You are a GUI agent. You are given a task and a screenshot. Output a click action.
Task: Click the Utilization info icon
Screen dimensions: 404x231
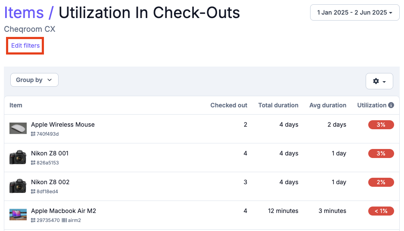391,105
